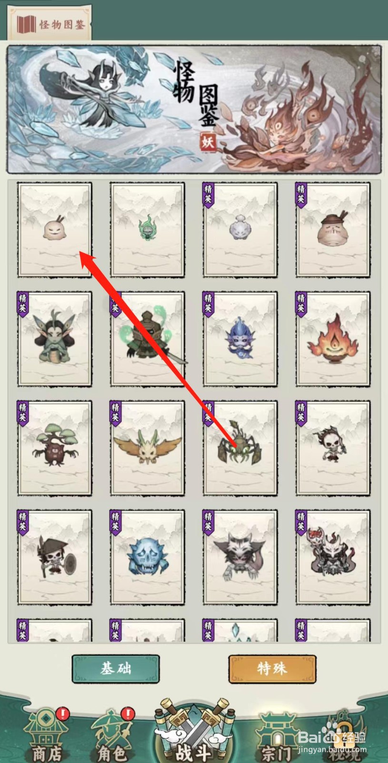View the skeleton with shield card

pyautogui.click(x=55, y=557)
